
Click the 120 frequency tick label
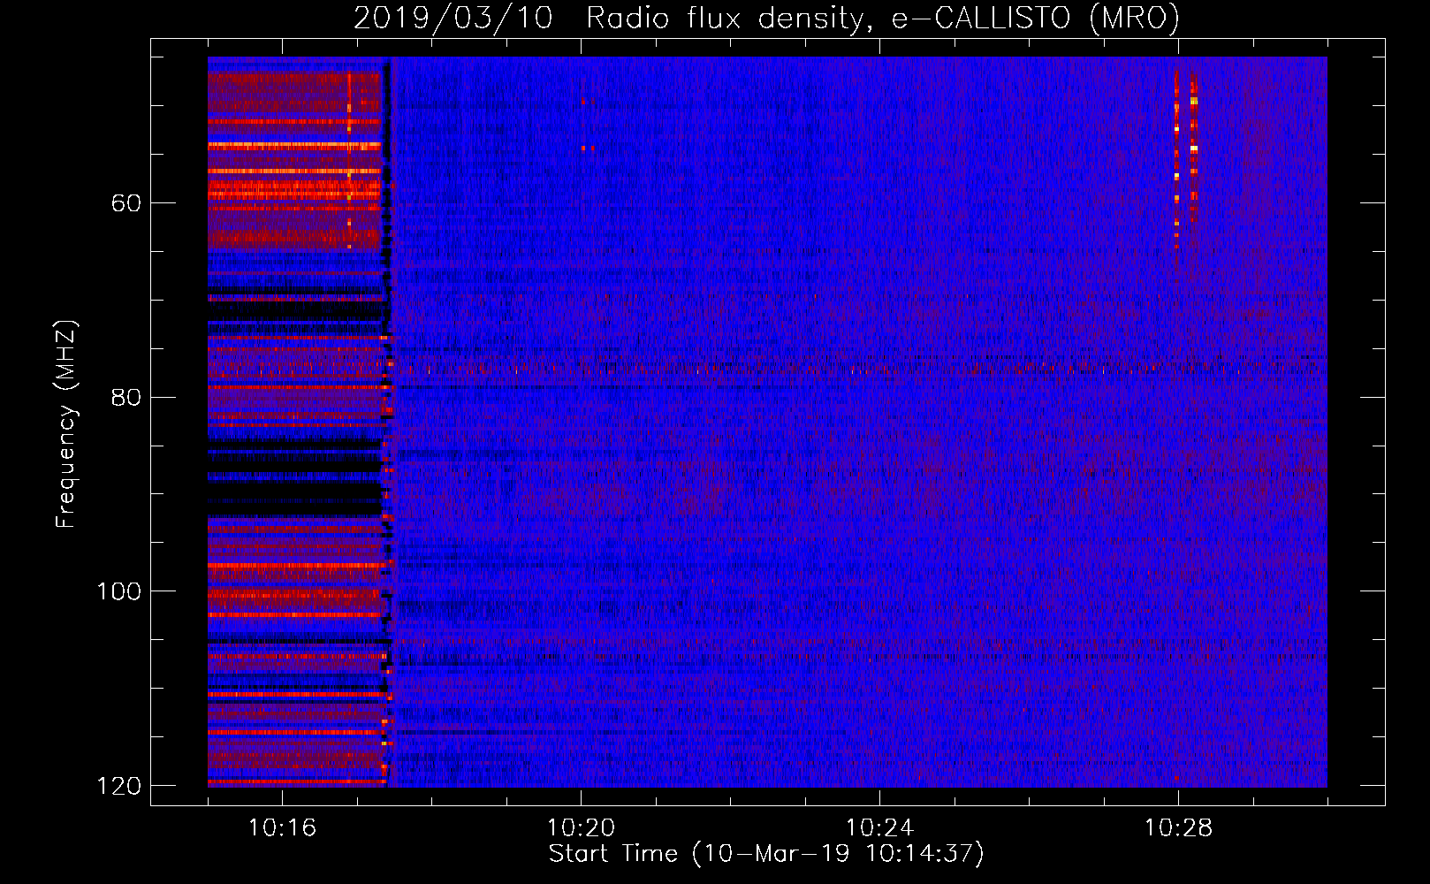pyautogui.click(x=118, y=786)
